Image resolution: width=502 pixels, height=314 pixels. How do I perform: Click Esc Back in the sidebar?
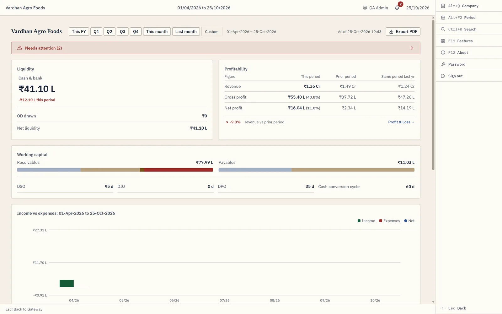469,308
